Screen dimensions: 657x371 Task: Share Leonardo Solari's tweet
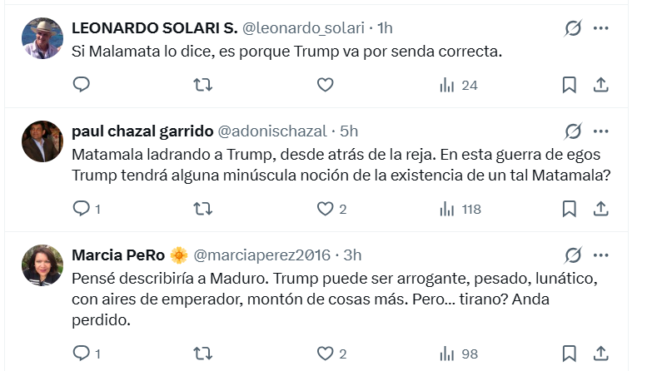[x=600, y=85]
